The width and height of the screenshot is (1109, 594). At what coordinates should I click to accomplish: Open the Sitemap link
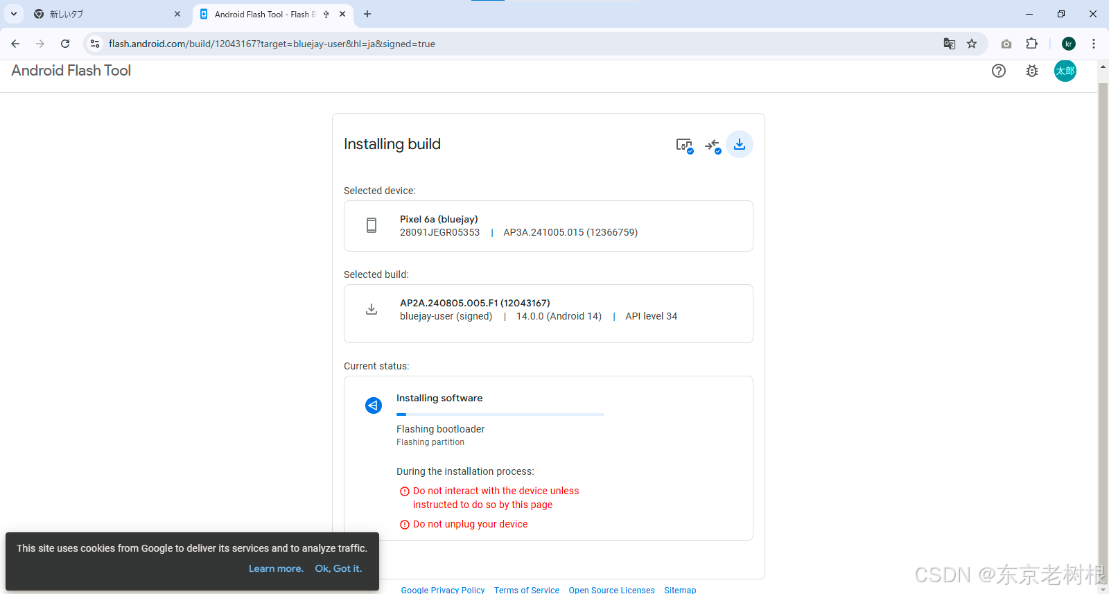coord(680,590)
